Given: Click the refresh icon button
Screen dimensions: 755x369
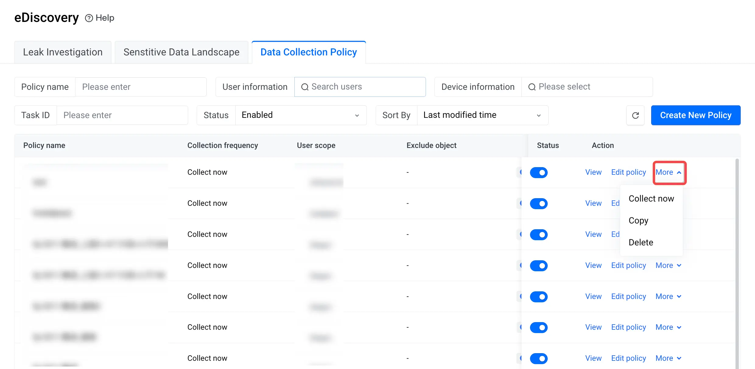Looking at the screenshot, I should point(635,115).
